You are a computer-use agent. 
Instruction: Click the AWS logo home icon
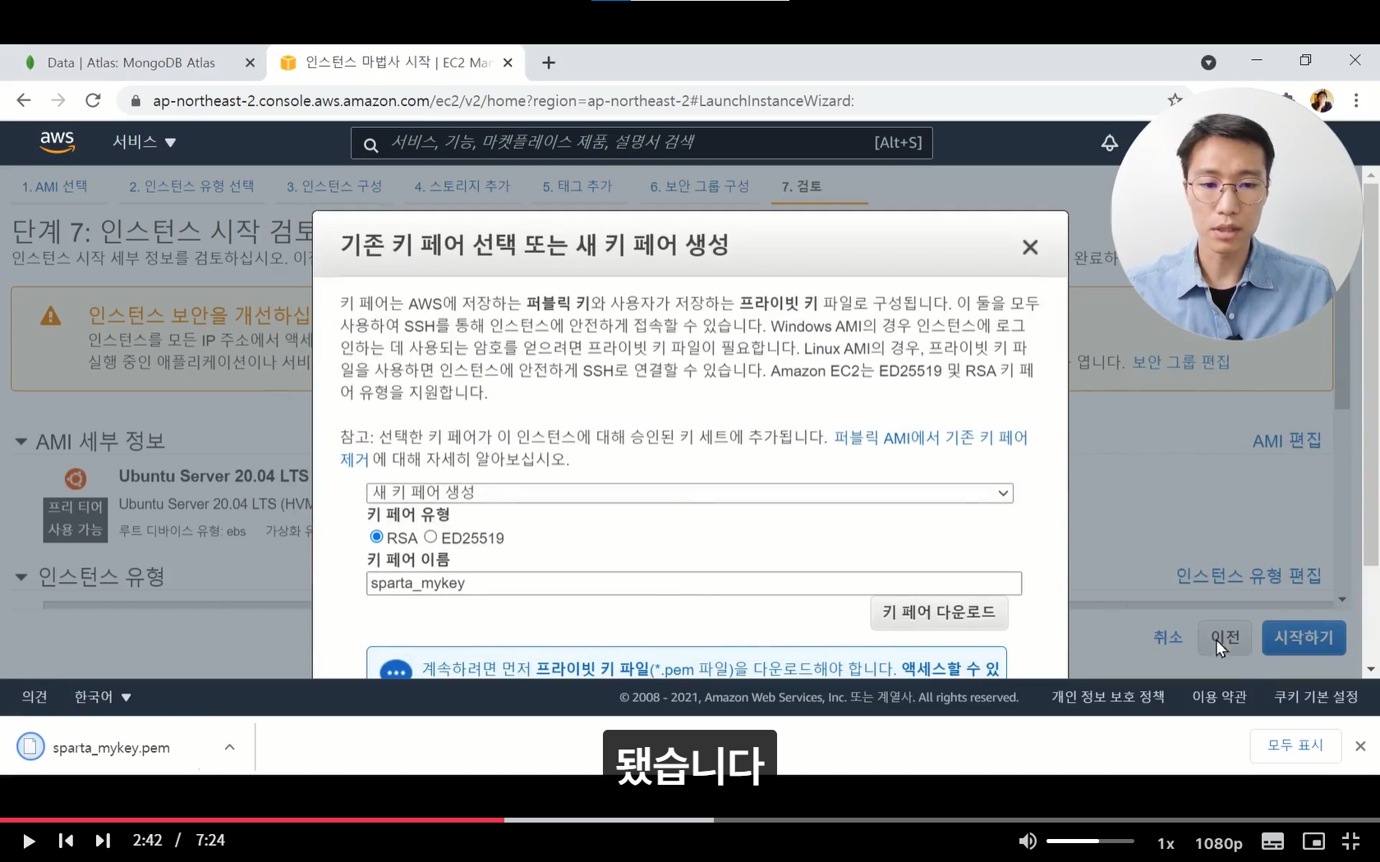point(57,142)
